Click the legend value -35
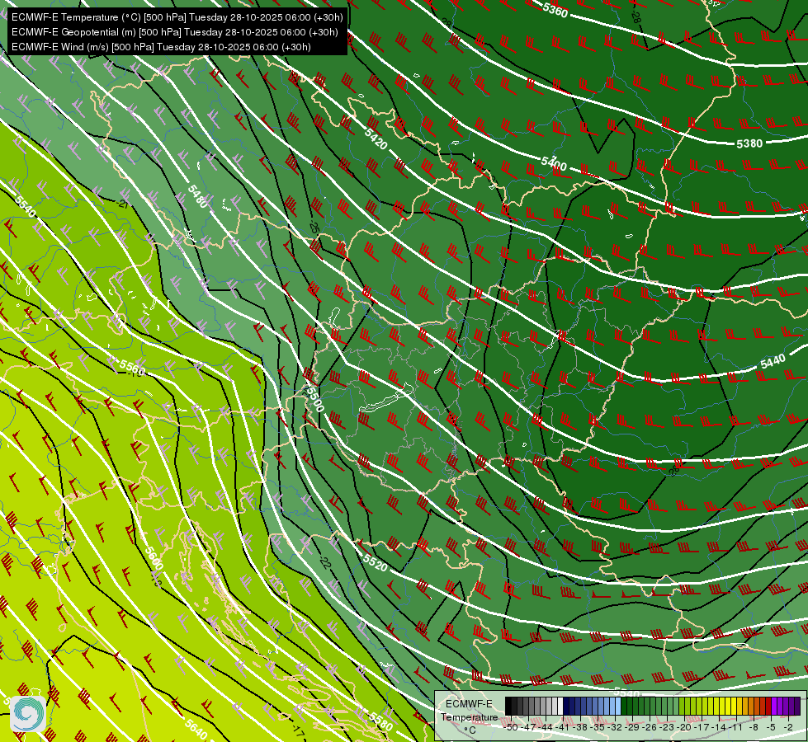Viewport: 808px width, 742px height. click(x=598, y=727)
